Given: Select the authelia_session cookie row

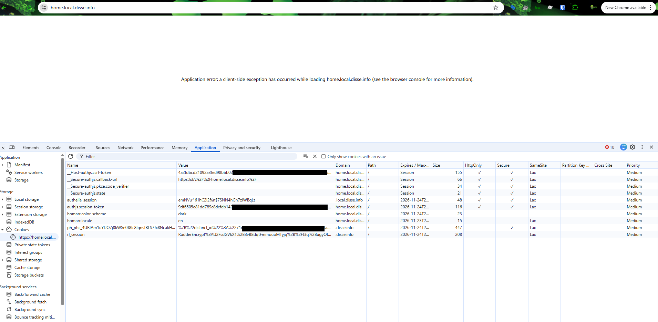Looking at the screenshot, I should coord(361,200).
